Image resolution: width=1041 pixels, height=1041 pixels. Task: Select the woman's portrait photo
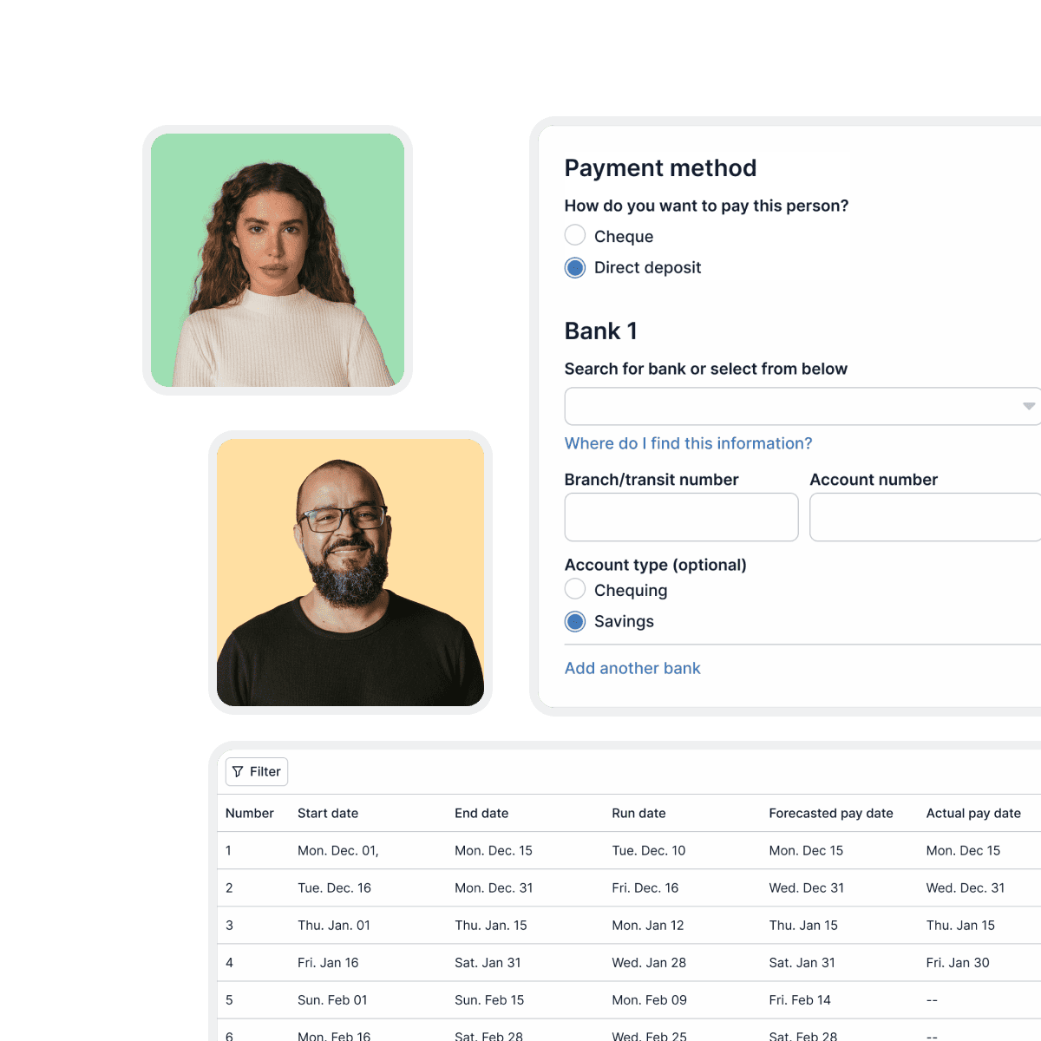278,260
